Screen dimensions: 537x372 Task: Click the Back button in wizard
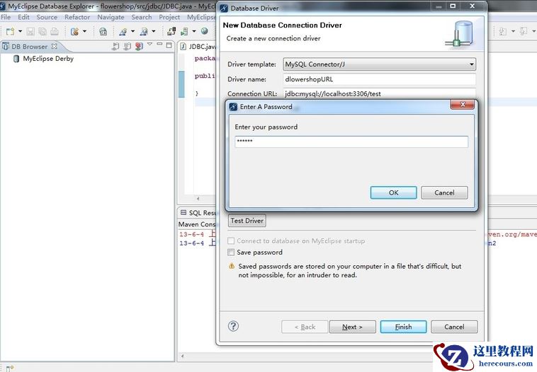(x=305, y=327)
